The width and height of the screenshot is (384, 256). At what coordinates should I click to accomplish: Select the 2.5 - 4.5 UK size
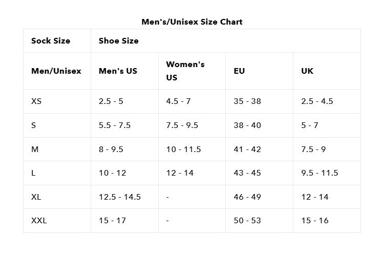pyautogui.click(x=317, y=101)
